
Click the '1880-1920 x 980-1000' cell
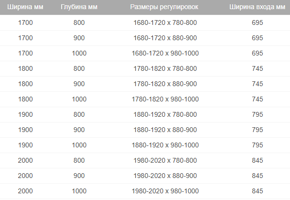click(165, 145)
